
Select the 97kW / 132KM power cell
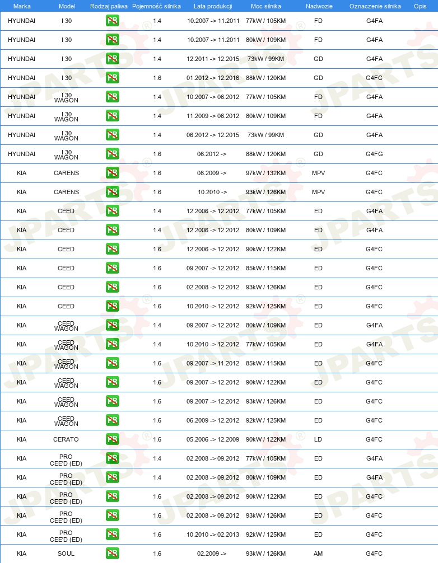(266, 173)
